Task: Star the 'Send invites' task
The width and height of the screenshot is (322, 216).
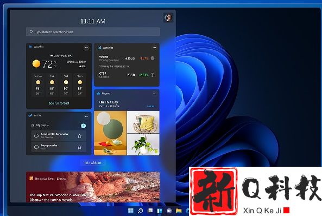Action: 80,136
